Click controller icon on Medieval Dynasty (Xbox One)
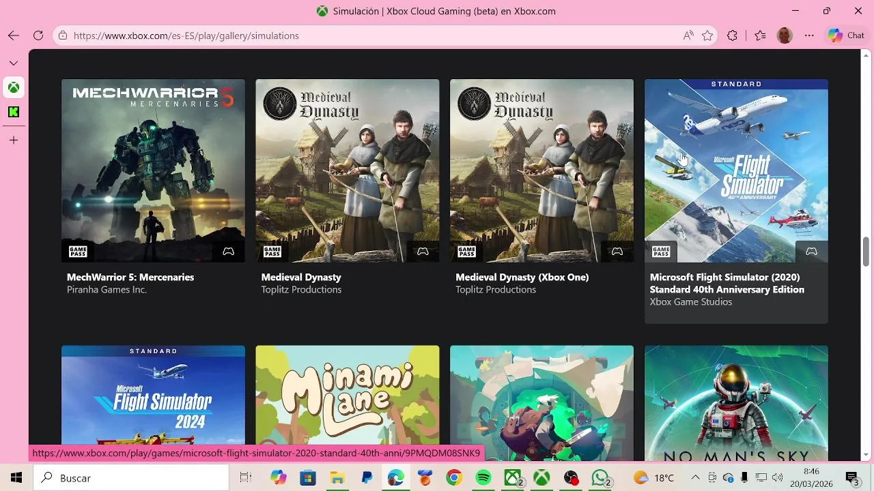This screenshot has height=491, width=874. 617,252
